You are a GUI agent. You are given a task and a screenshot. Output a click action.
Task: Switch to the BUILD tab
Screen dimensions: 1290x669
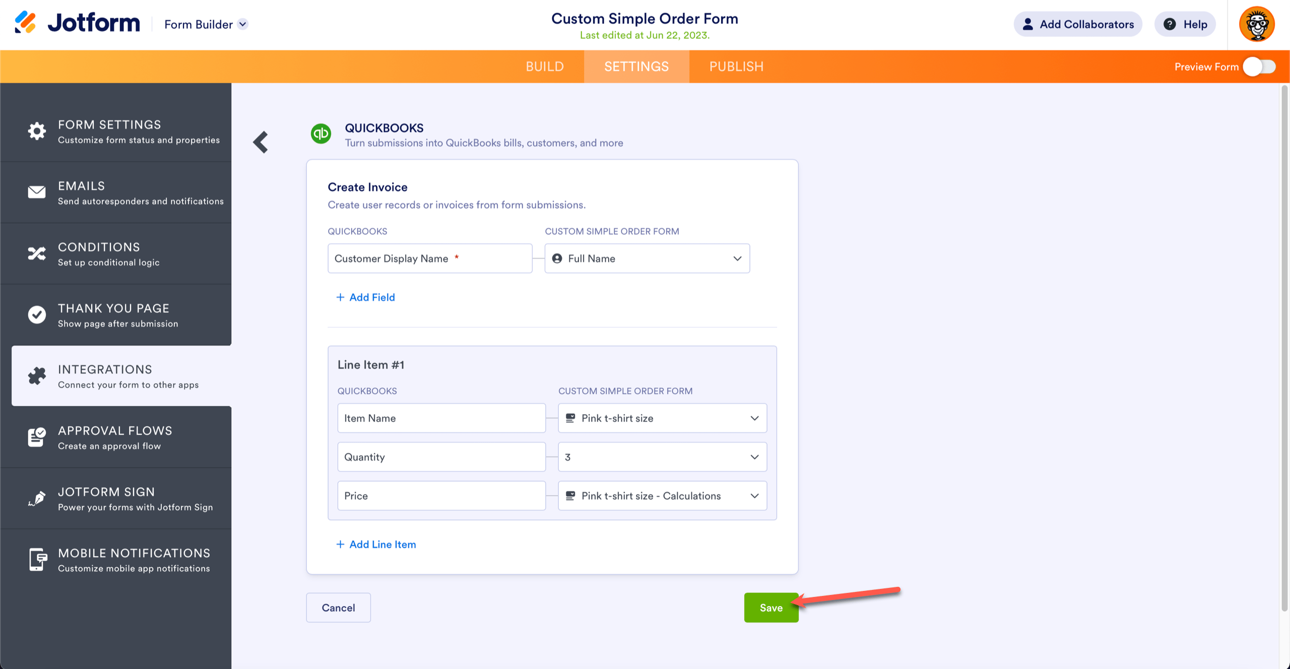tap(545, 66)
